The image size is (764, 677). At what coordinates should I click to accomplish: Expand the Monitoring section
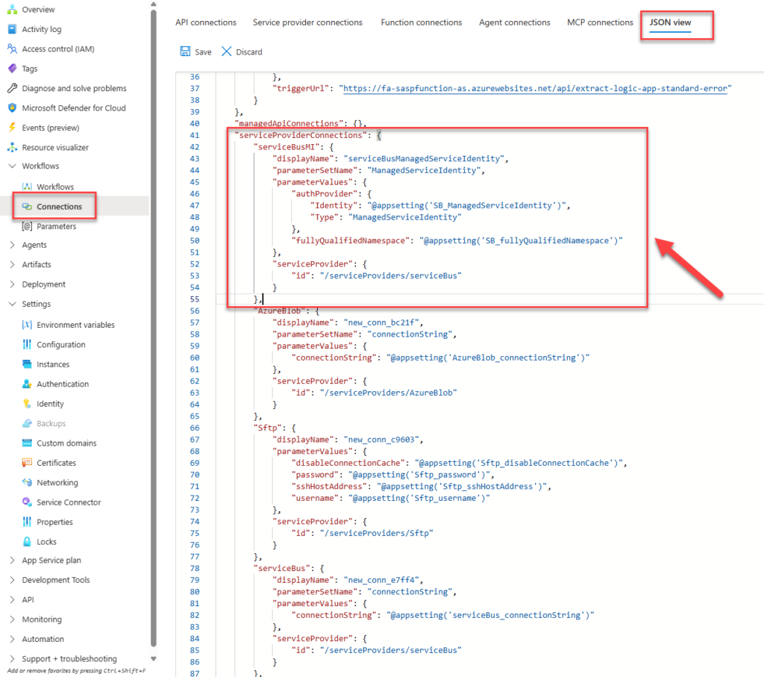(12, 620)
